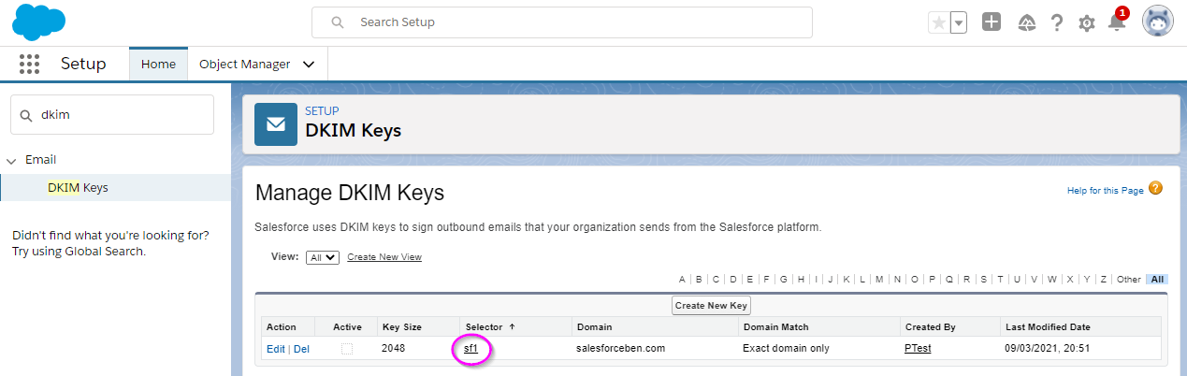Collapse the Email section in sidebar
The height and width of the screenshot is (376, 1187).
(12, 160)
